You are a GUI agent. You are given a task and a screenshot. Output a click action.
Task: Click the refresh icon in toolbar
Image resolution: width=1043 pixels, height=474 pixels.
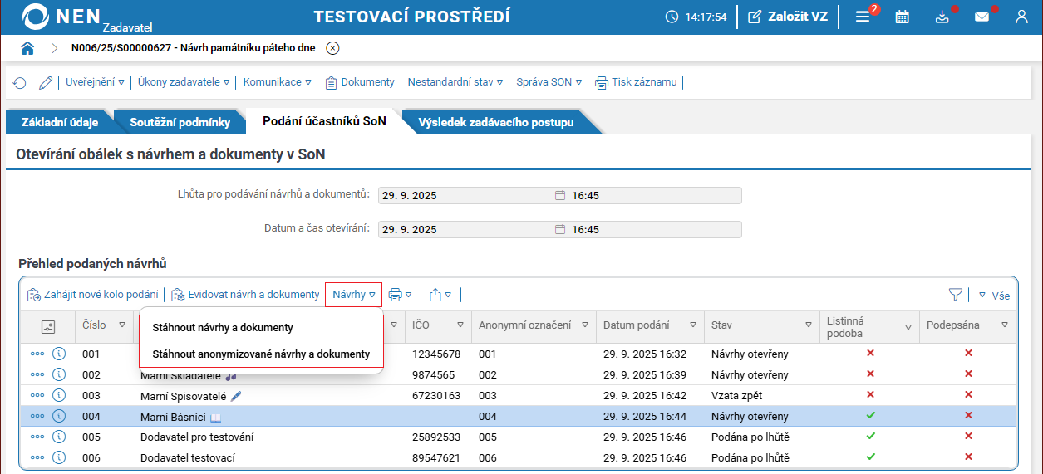[x=19, y=82]
